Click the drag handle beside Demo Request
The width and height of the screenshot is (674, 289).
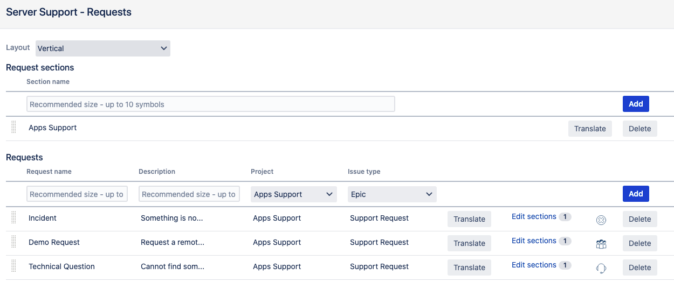[13, 243]
